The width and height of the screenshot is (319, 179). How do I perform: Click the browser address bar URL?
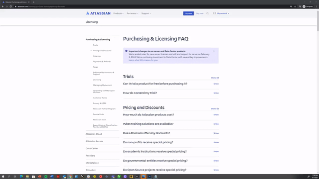point(41,6)
